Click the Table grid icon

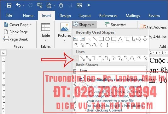46,27
